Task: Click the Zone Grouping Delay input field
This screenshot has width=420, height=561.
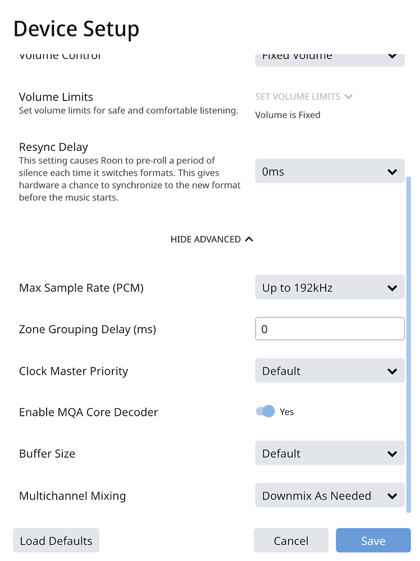Action: (x=330, y=329)
